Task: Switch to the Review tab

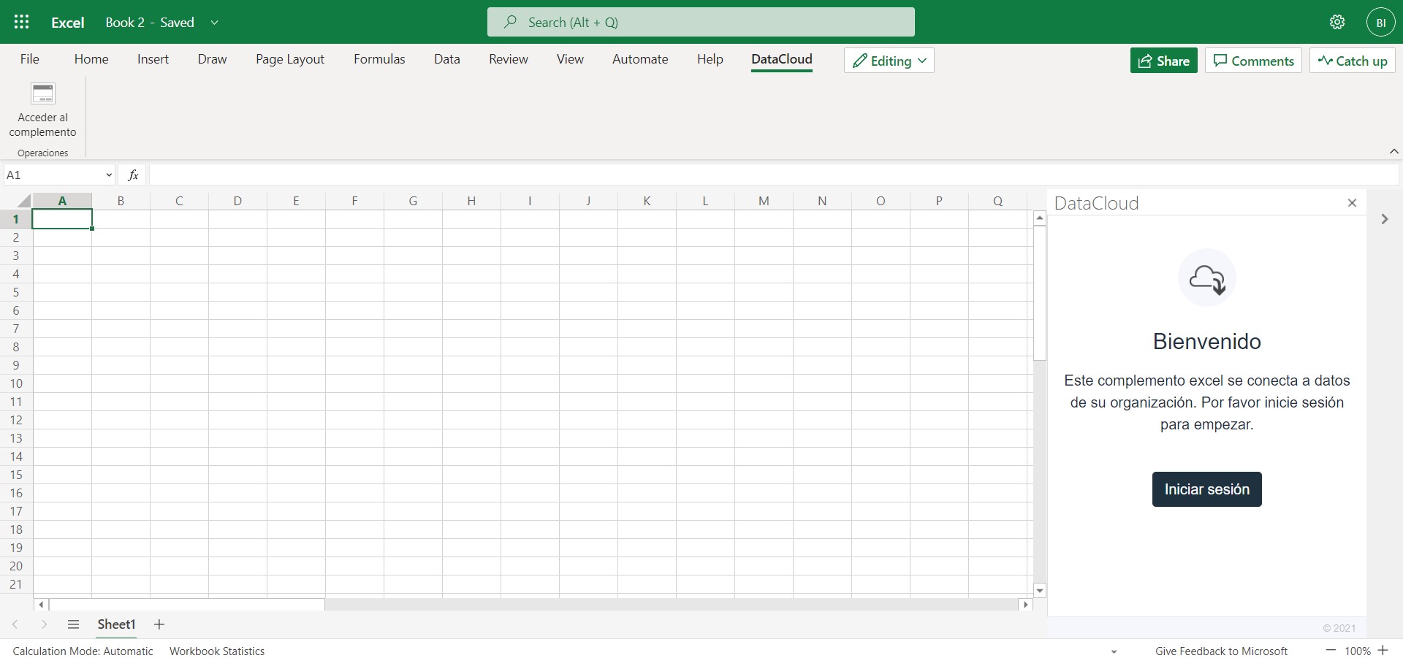Action: click(509, 59)
